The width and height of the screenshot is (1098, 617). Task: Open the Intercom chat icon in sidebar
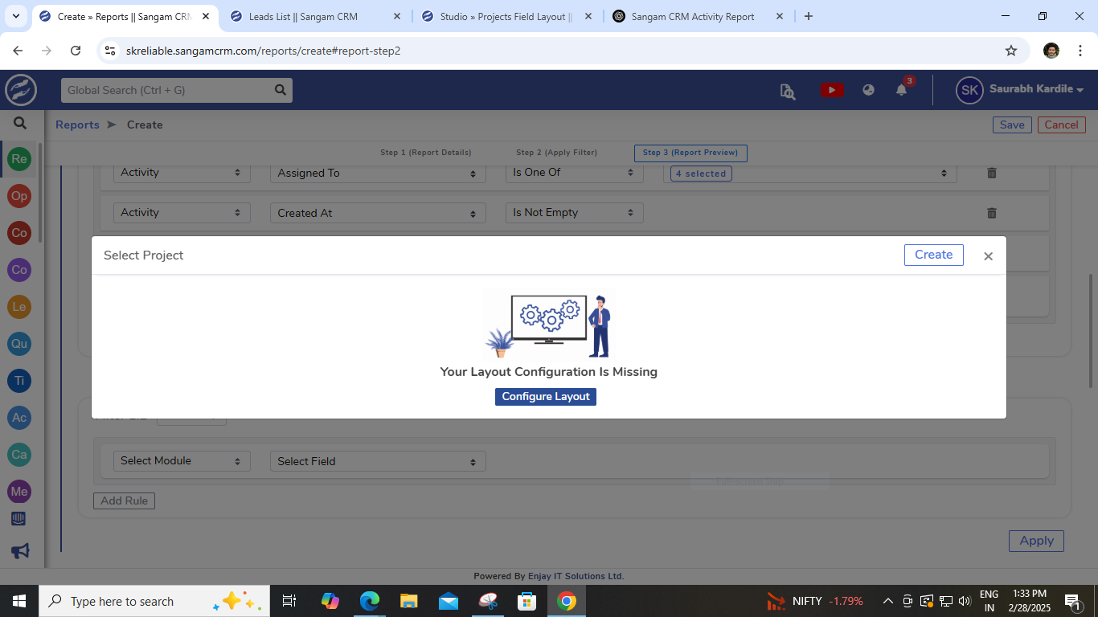[18, 519]
